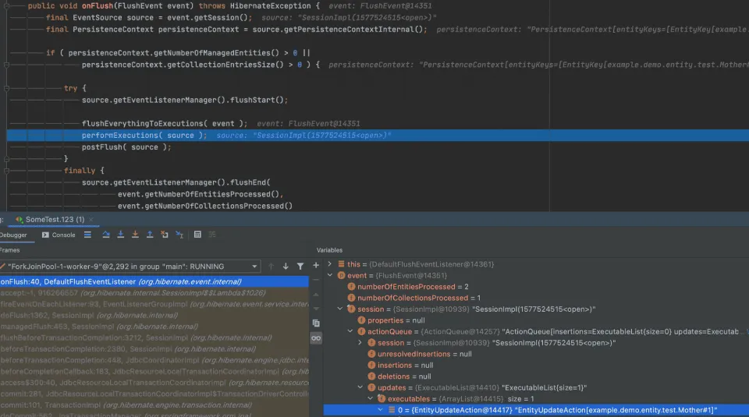This screenshot has height=417, width=749.
Task: Click the copy icon beside Variables
Action: pyautogui.click(x=316, y=323)
